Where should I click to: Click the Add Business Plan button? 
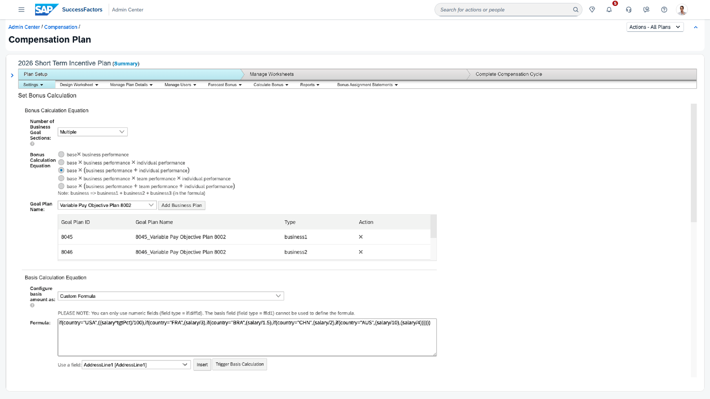click(x=182, y=205)
